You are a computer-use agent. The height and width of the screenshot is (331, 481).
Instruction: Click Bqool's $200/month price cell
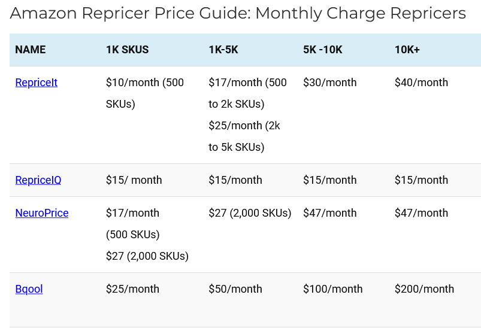pyautogui.click(x=424, y=289)
